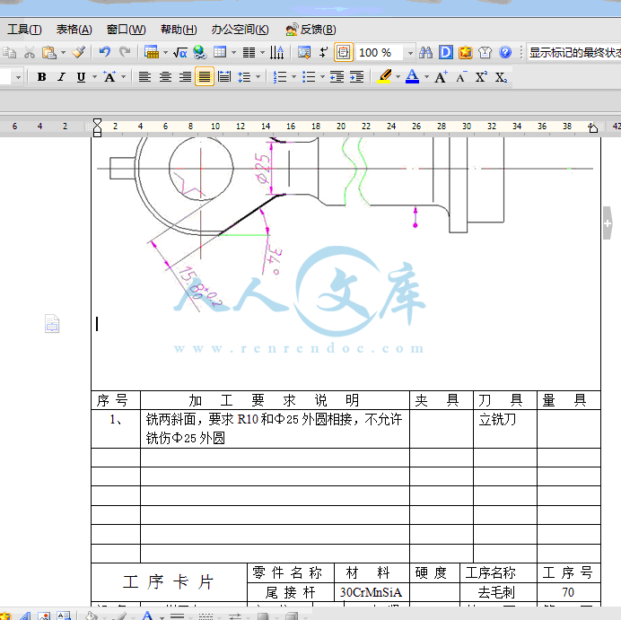Image resolution: width=621 pixels, height=620 pixels.
Task: Expand the paste options dropdown arrow
Action: coord(63,52)
